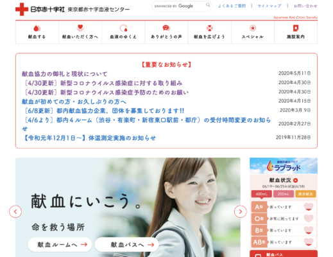Image resolution: width=333 pixels, height=257 pixels.
Task: Open 施設案内 facility icon
Action: [296, 28]
